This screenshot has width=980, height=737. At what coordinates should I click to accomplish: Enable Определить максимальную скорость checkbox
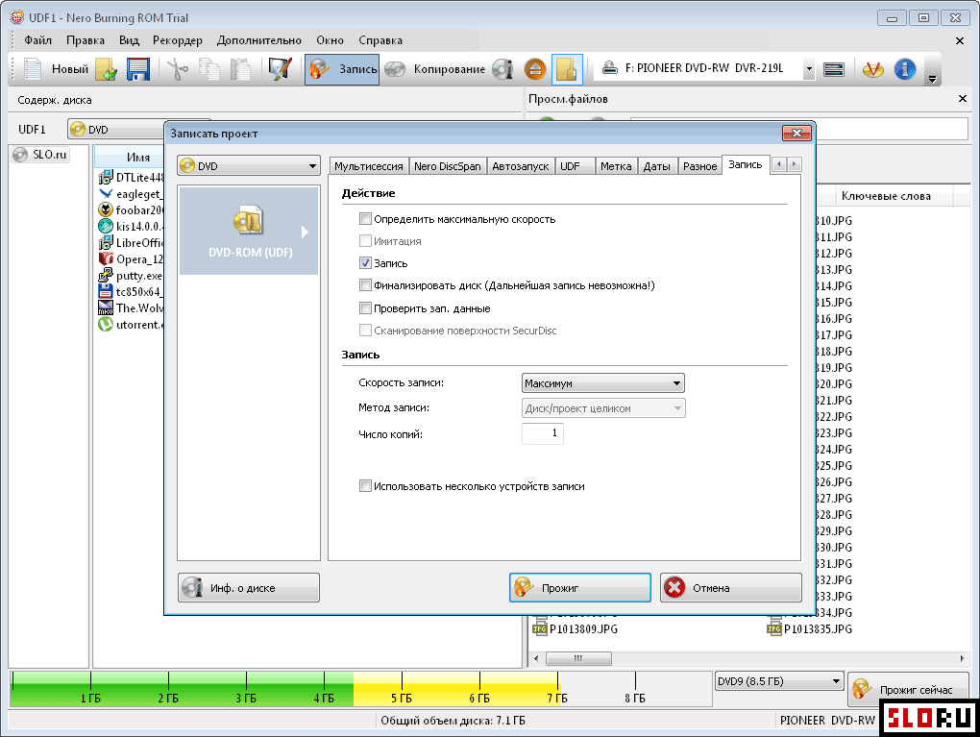pos(365,219)
